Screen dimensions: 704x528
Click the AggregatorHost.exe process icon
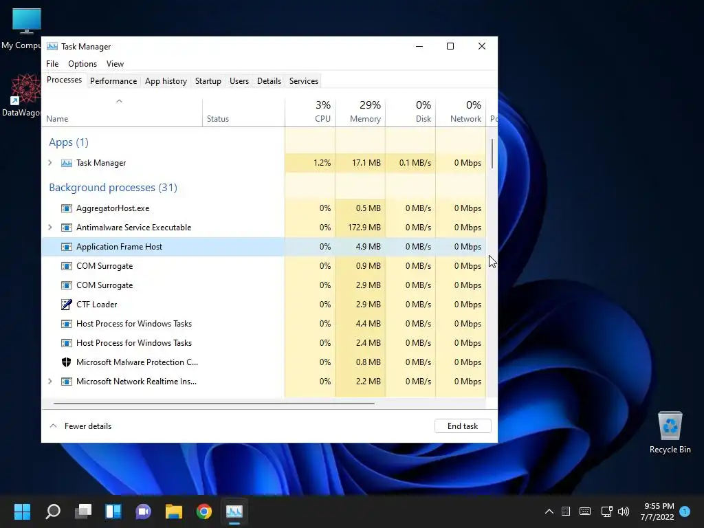(x=67, y=208)
